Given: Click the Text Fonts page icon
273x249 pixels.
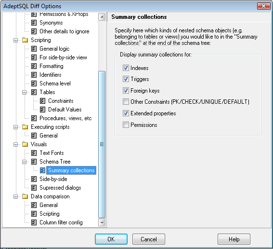Looking at the screenshot, I should click(34, 153).
